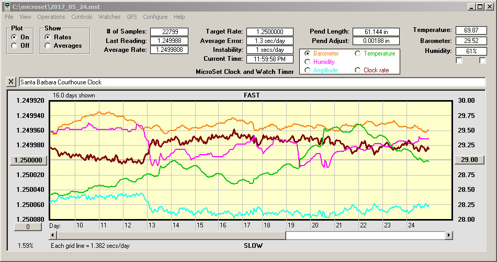Select the Barometer plot radio button
497x262 pixels.
[x=307, y=53]
